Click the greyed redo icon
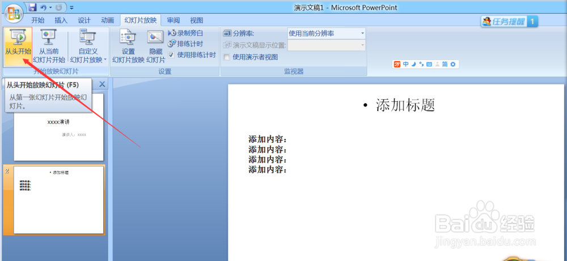The image size is (567, 261). pyautogui.click(x=59, y=7)
